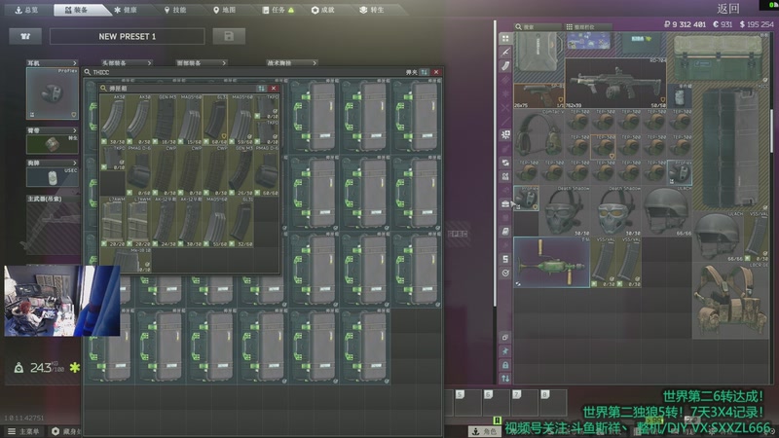Switch to the 地图 map tab

coord(225,10)
